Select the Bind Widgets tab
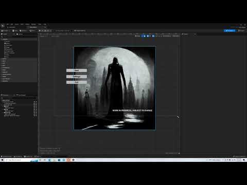This screenshot has height=185, width=247. 21,95
